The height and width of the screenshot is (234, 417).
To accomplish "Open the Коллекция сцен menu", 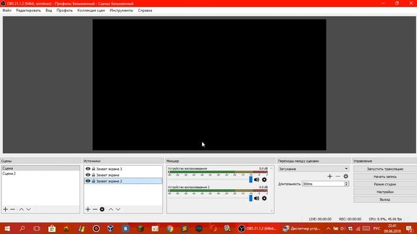I will click(x=91, y=10).
